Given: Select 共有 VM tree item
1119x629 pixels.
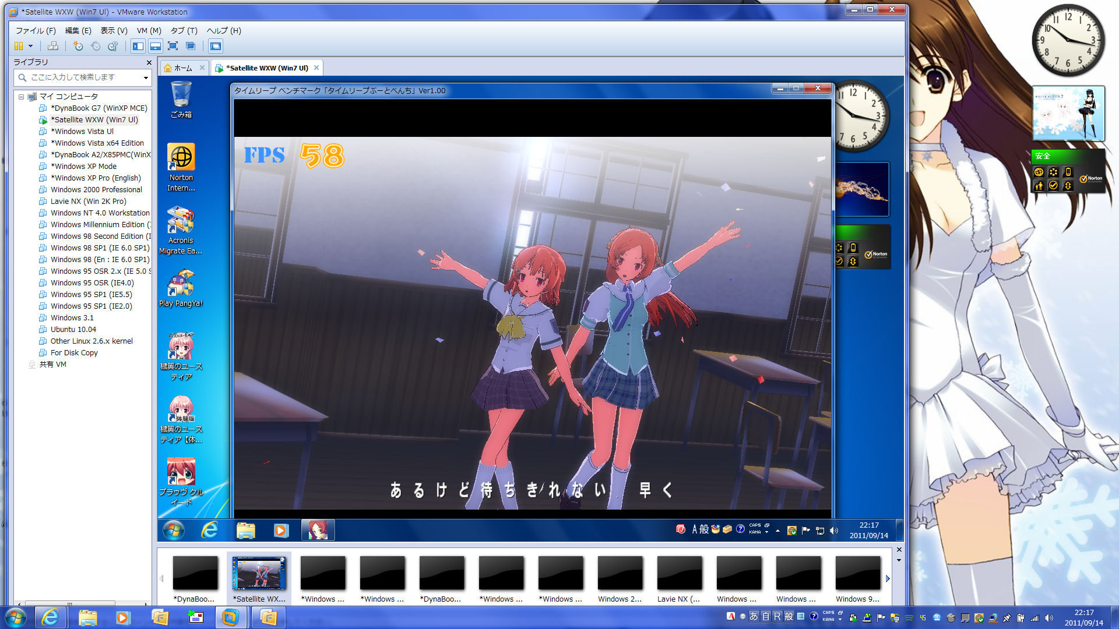Looking at the screenshot, I should (52, 364).
